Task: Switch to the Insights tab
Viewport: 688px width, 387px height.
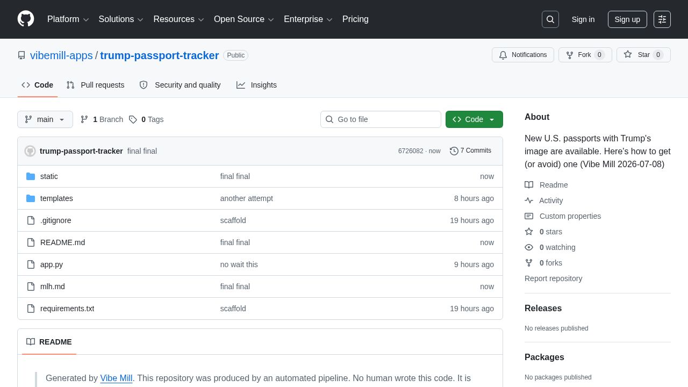Action: click(256, 85)
